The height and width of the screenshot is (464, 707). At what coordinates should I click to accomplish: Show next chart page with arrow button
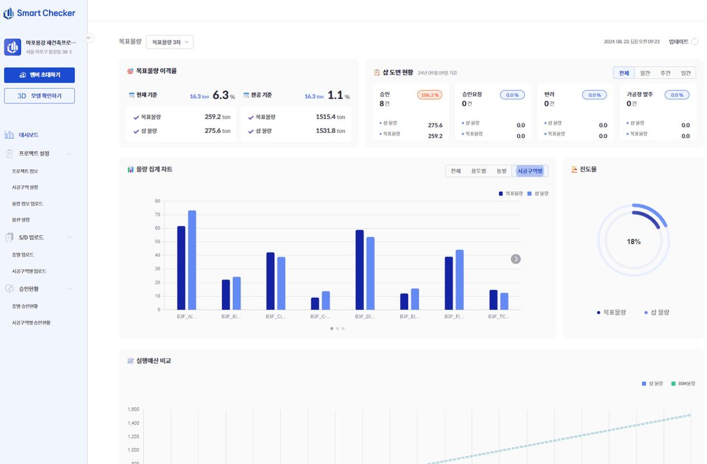click(x=516, y=259)
